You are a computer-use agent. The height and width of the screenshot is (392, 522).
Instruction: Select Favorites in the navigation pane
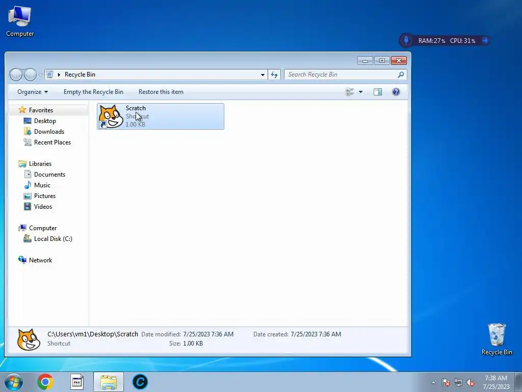(x=41, y=110)
